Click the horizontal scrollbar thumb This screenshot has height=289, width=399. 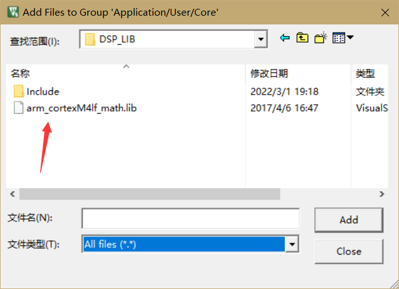(150, 194)
